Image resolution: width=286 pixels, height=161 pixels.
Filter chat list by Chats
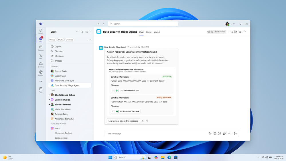pos(60,40)
